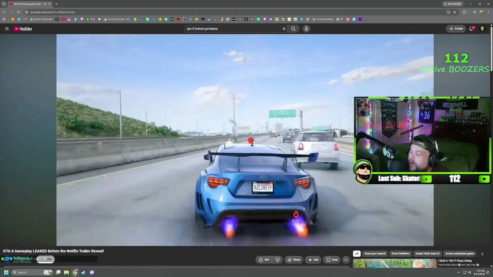Launch Discord from the taskbar
The height and width of the screenshot is (277, 493).
coord(92,272)
